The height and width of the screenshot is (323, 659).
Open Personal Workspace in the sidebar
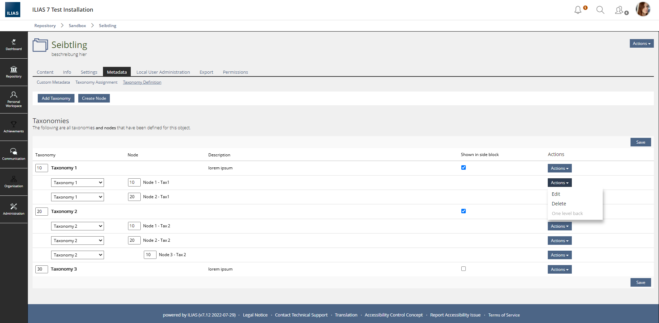pos(14,99)
